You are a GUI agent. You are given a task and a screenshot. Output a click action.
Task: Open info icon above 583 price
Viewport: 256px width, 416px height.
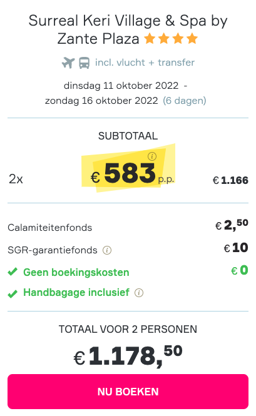152,156
